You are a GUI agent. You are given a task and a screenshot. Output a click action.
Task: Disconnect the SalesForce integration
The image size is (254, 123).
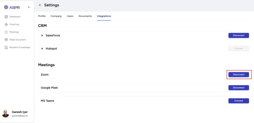239,35
